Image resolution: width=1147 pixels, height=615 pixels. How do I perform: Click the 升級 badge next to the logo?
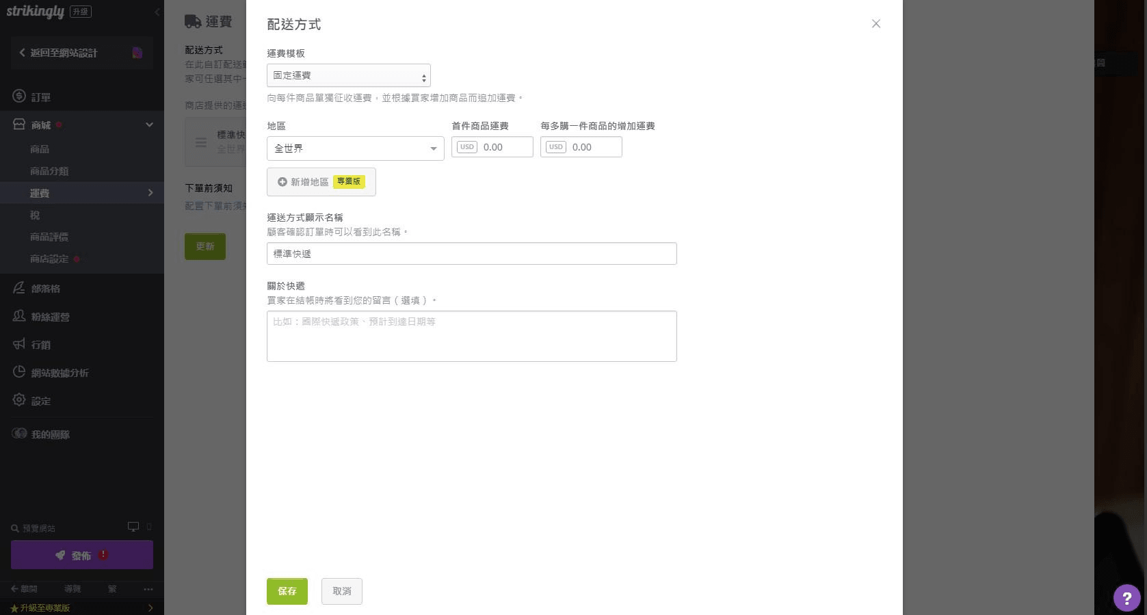[81, 12]
